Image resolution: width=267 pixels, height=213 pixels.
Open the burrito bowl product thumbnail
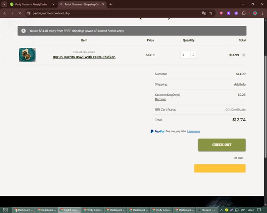coord(27,54)
